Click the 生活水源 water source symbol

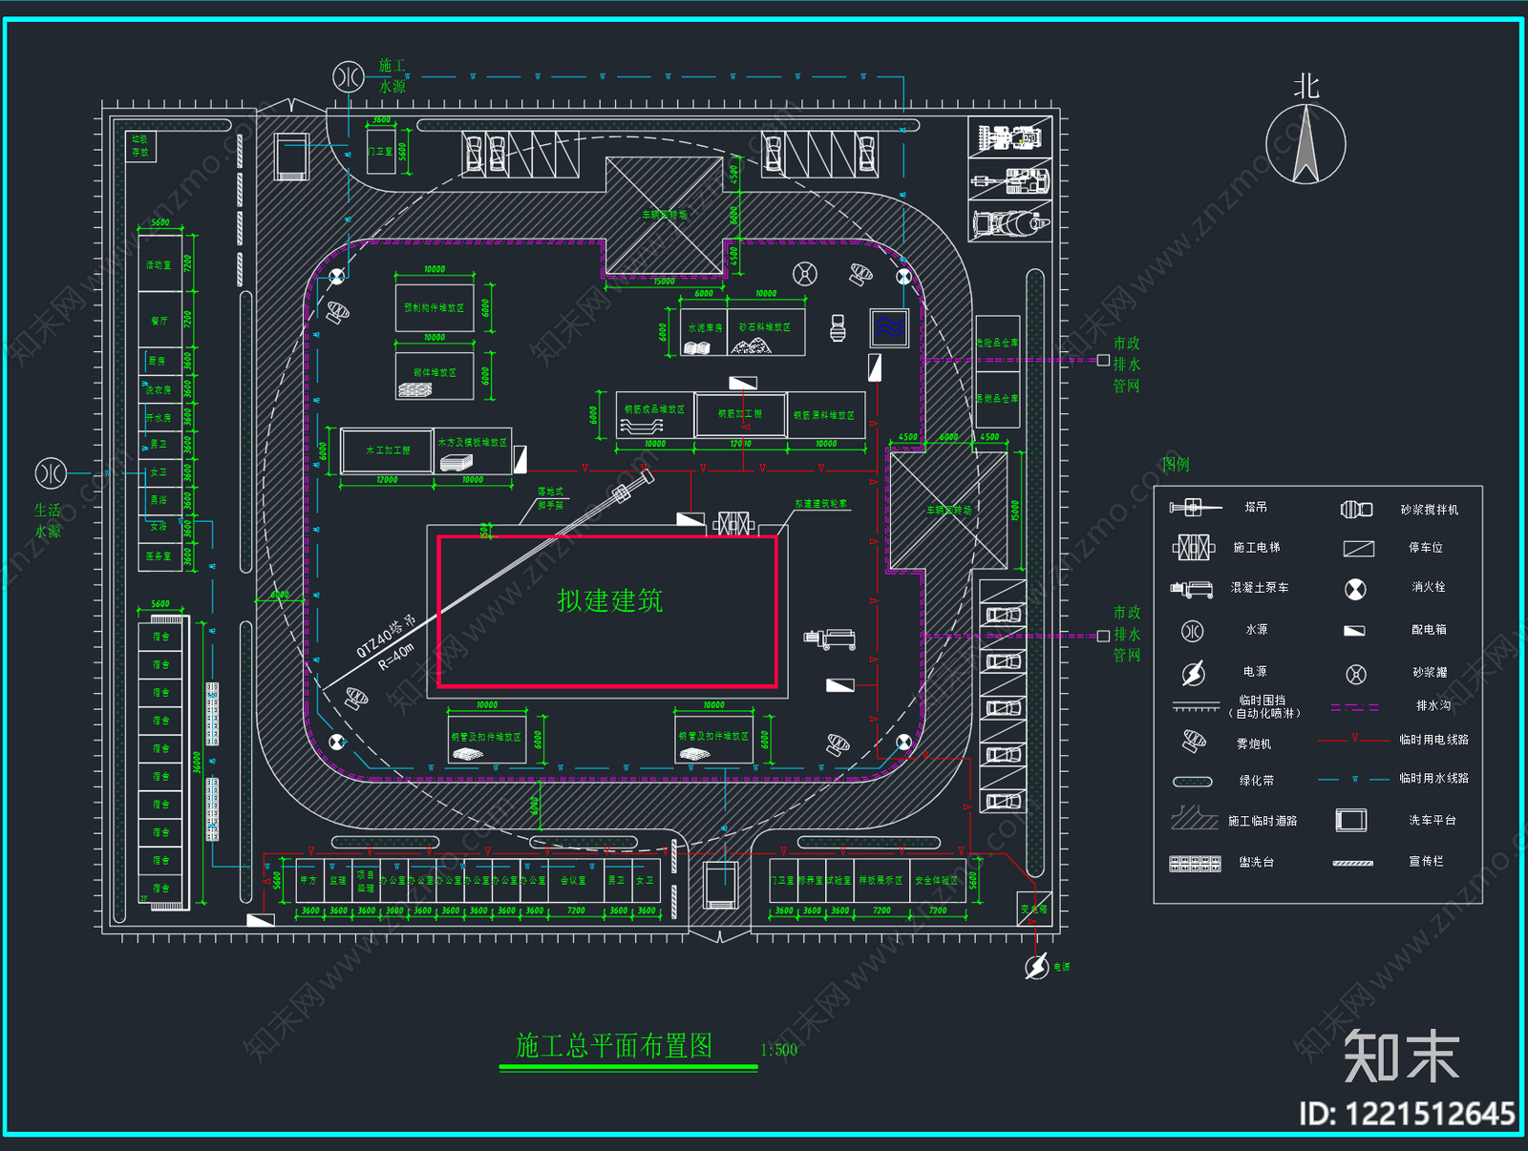(51, 472)
